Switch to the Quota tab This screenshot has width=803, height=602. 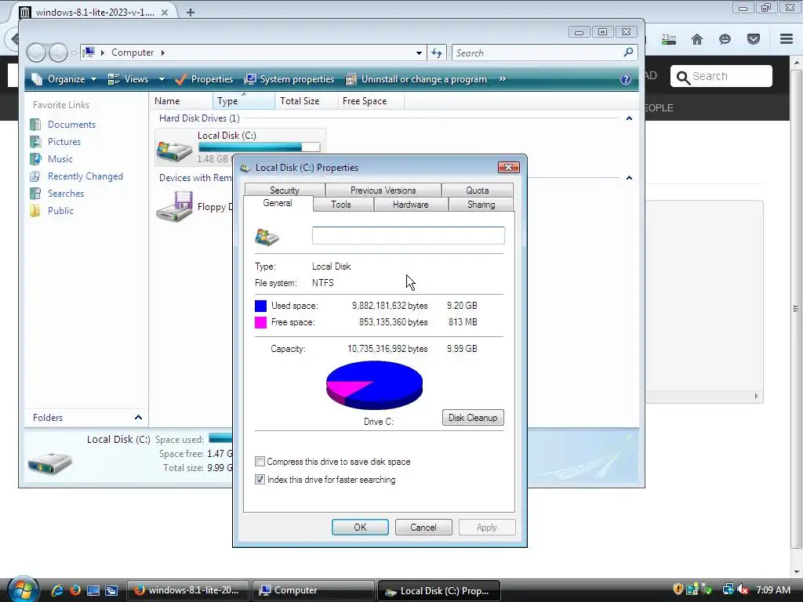(478, 190)
